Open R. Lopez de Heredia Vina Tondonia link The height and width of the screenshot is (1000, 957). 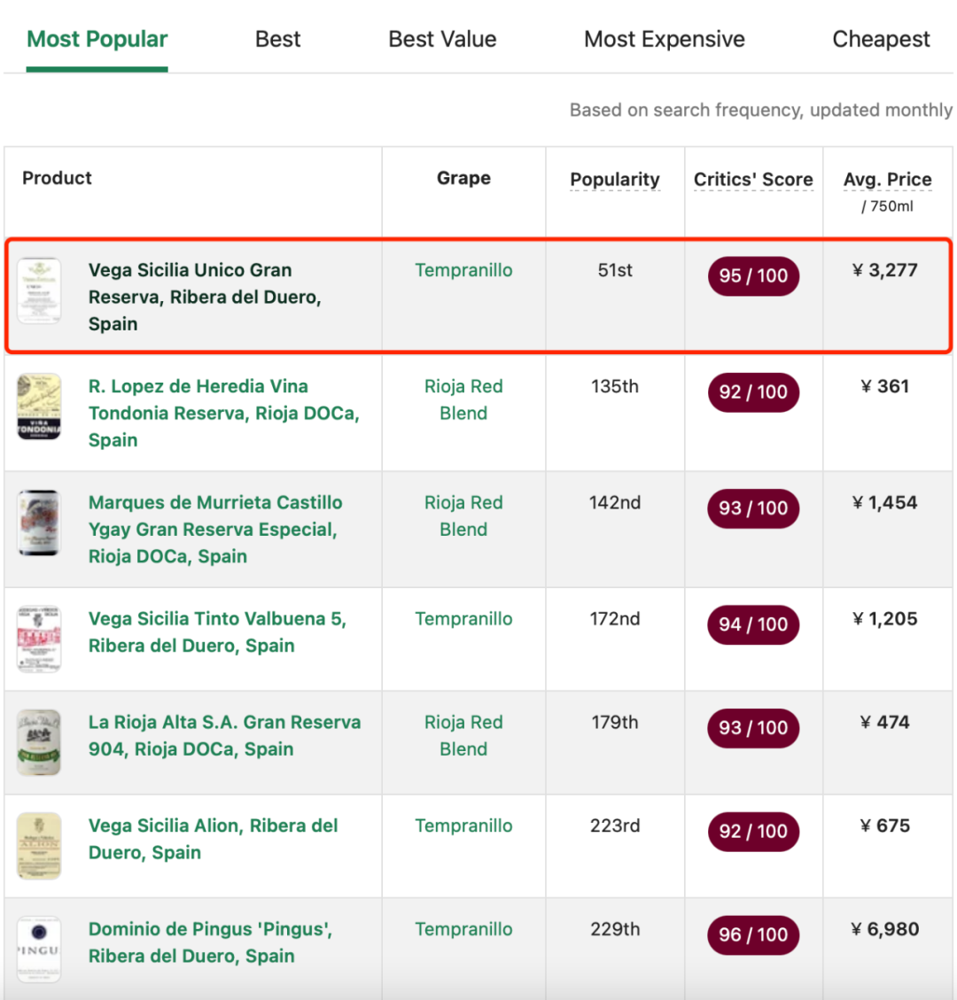click(x=223, y=413)
